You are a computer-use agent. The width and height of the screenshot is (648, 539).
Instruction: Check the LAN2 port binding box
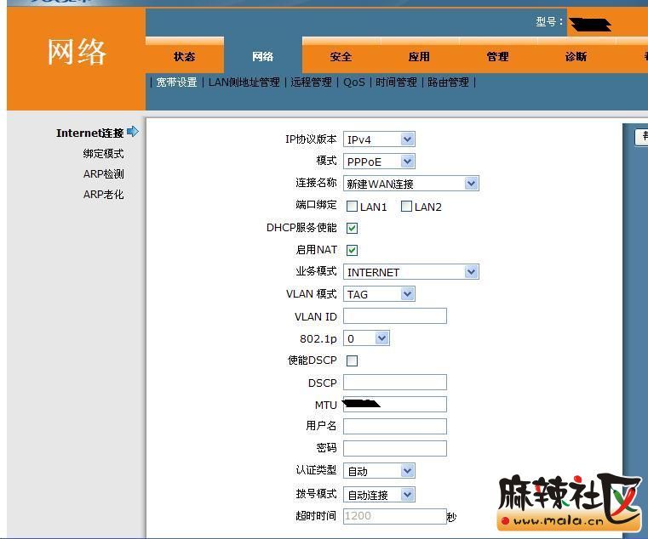(406, 207)
